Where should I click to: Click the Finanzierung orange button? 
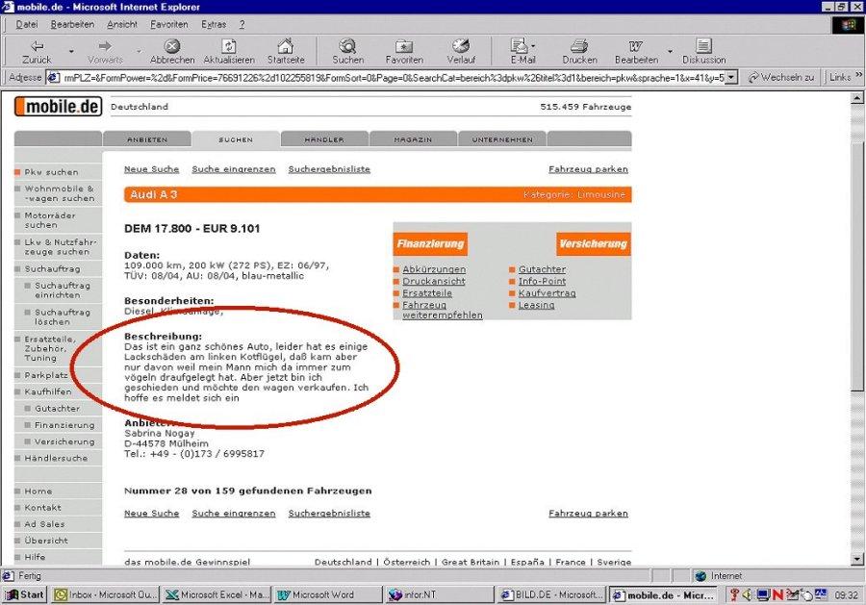(430, 244)
